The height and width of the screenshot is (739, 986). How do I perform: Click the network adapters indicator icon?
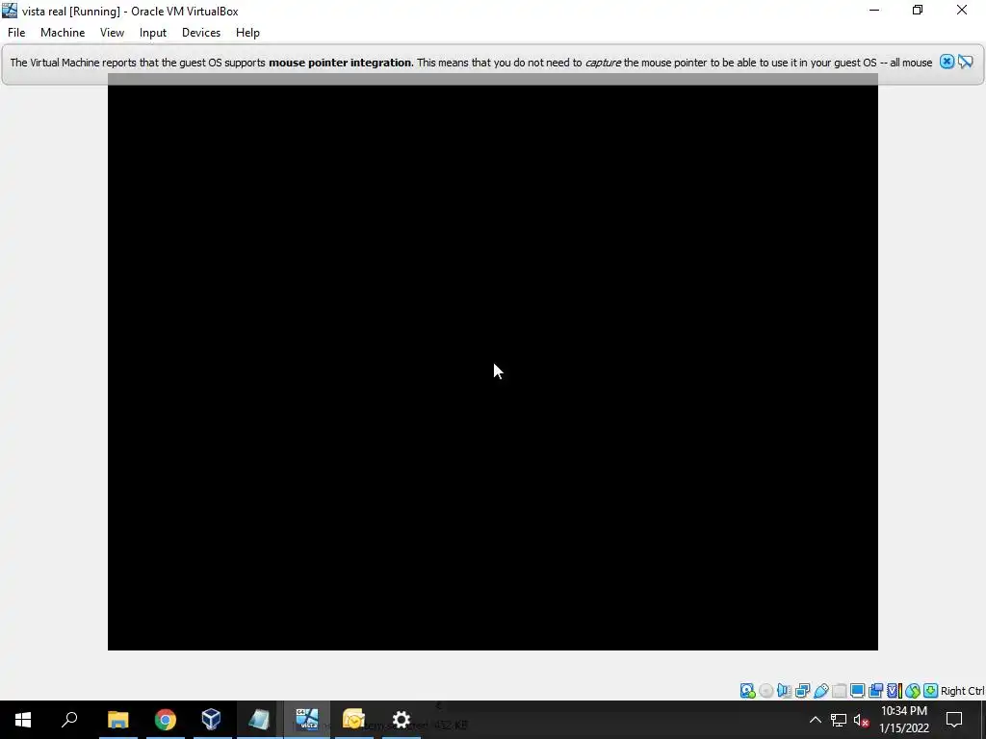802,691
